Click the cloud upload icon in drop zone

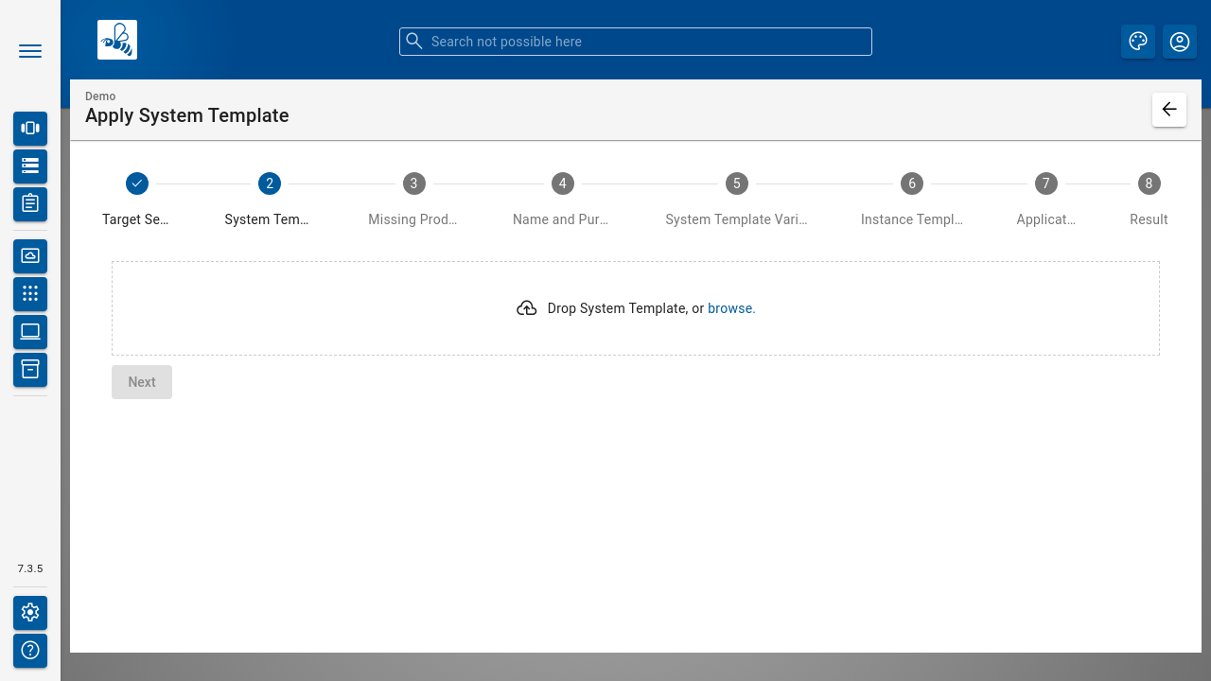pos(527,308)
